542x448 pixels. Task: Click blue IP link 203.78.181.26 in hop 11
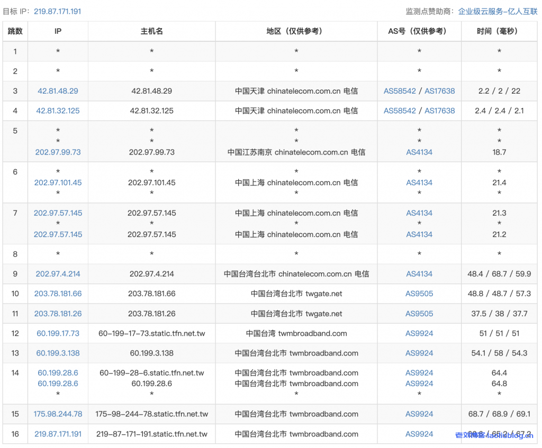pos(58,314)
